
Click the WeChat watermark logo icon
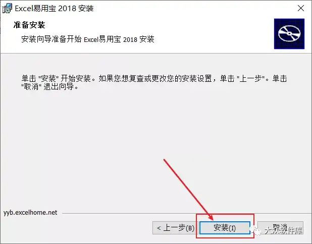(256, 231)
